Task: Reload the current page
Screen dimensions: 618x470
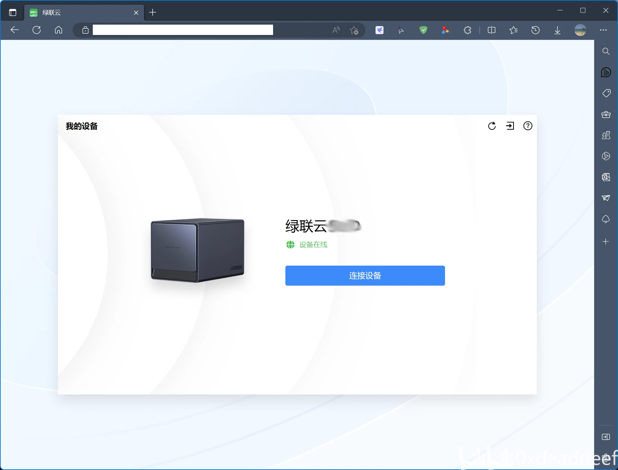Action: click(37, 30)
